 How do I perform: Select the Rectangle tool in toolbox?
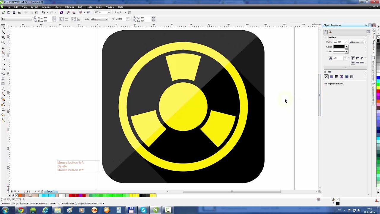coord(3,58)
